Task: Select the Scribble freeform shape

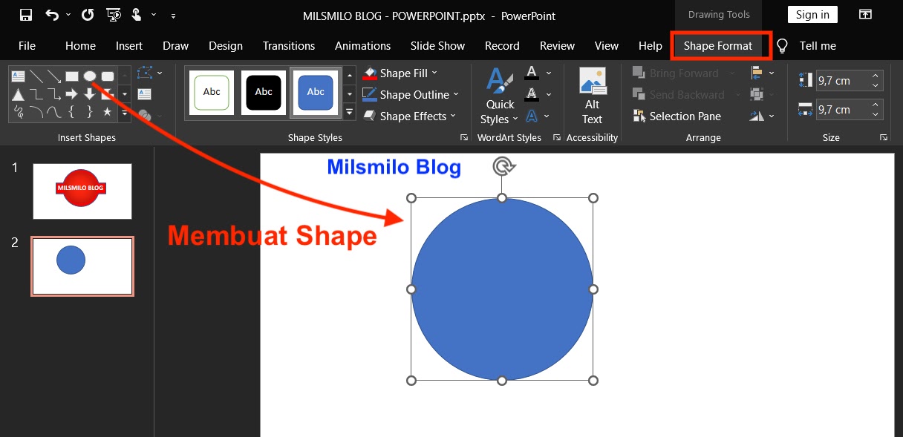Action: (x=19, y=112)
